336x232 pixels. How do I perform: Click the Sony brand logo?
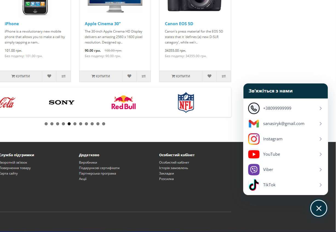point(62,102)
